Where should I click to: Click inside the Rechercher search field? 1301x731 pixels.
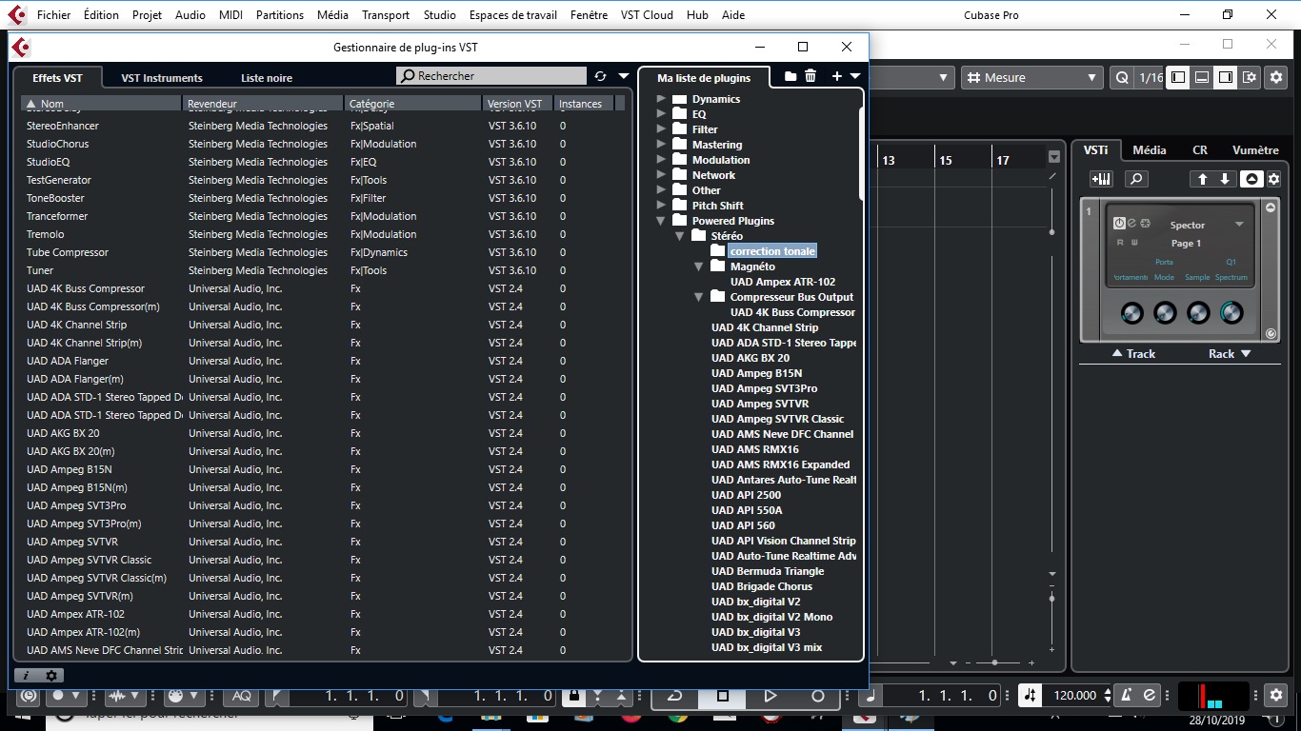[490, 74]
